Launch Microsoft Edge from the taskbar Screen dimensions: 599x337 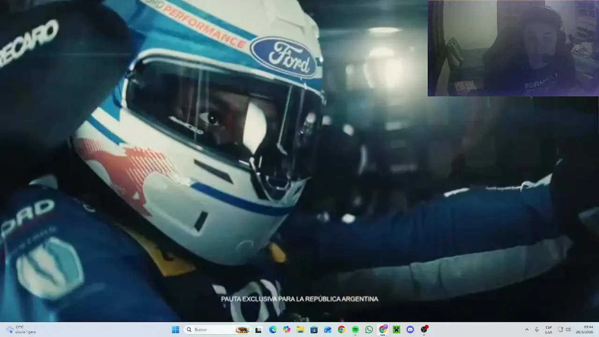tap(273, 330)
